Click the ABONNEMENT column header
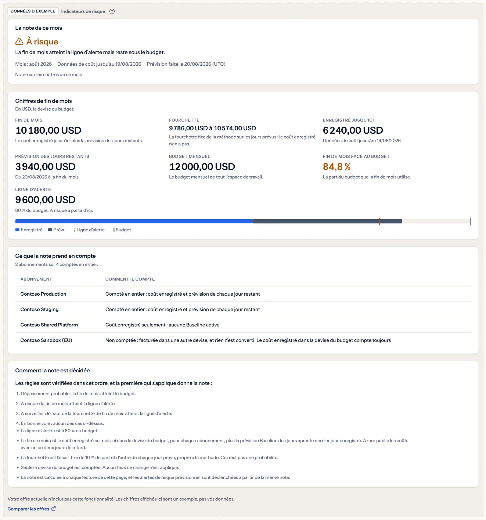 pyautogui.click(x=36, y=279)
